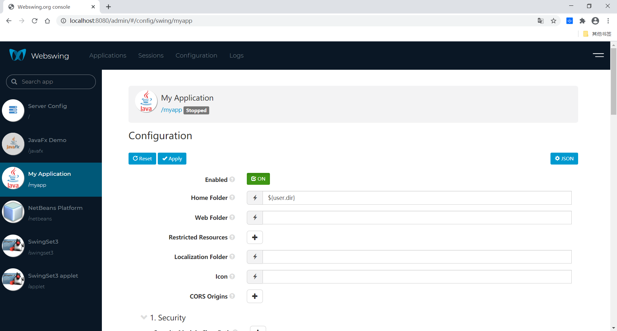Click the Search app input field
Image resolution: width=617 pixels, height=331 pixels.
point(50,82)
